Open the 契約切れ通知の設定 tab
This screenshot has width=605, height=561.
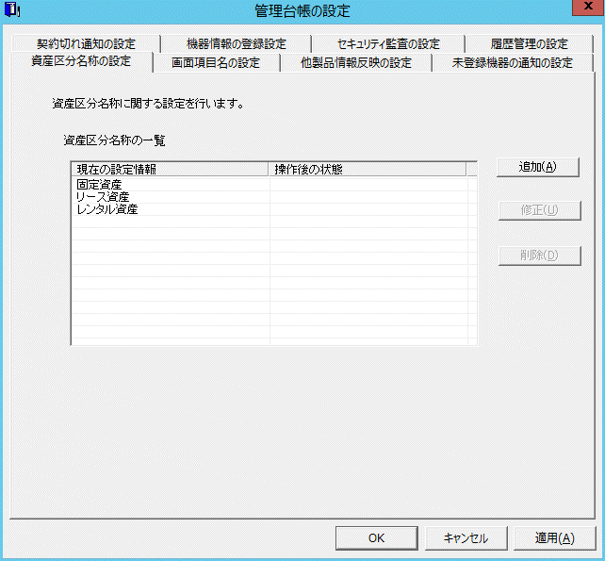(x=86, y=43)
